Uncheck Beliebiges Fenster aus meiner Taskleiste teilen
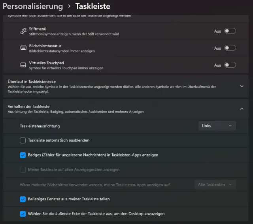Screen dimensions: 253x224 (23, 199)
